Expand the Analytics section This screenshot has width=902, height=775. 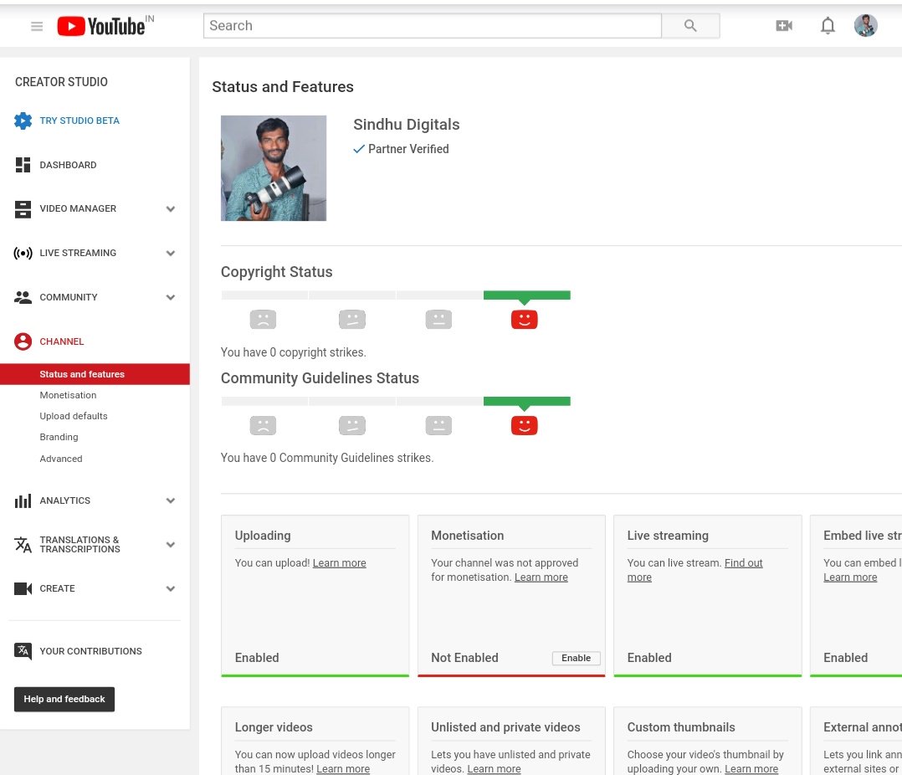coord(171,500)
